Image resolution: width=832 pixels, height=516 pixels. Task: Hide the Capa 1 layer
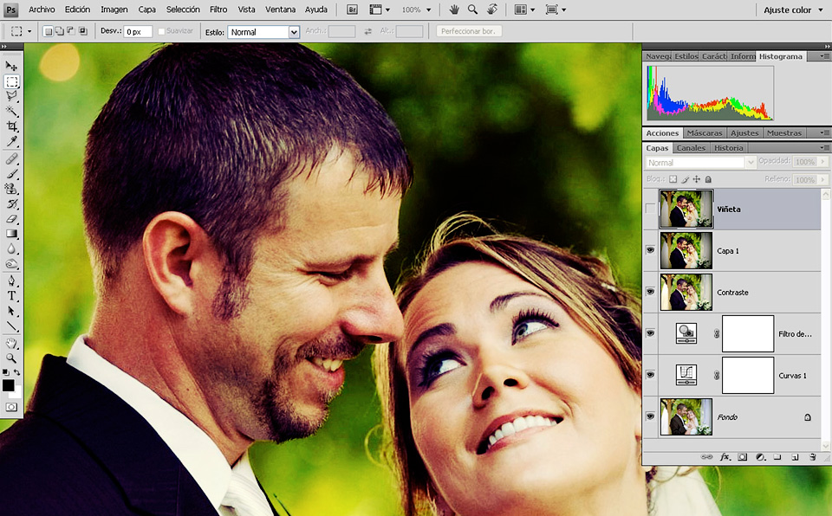(x=650, y=250)
